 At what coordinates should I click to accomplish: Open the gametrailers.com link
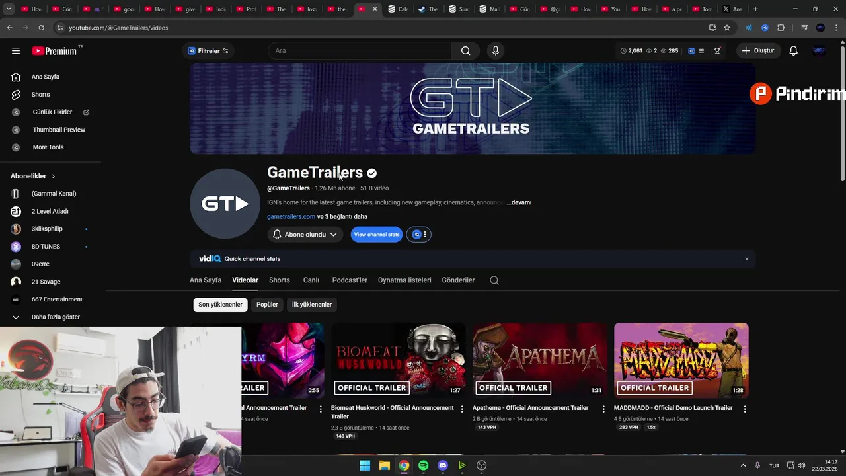click(291, 217)
